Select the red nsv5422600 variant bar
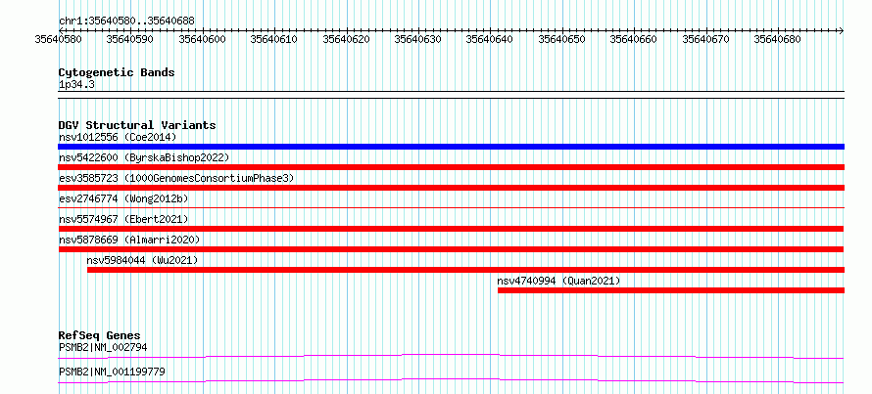The height and width of the screenshot is (394, 872). click(451, 167)
